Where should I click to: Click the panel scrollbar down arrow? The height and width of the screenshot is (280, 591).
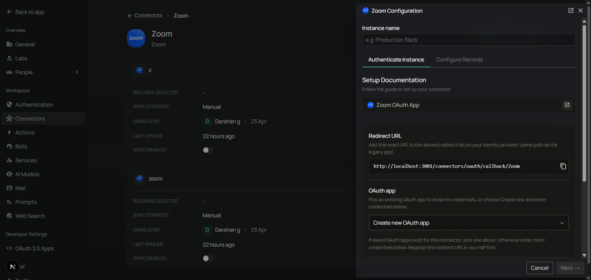pos(584,255)
